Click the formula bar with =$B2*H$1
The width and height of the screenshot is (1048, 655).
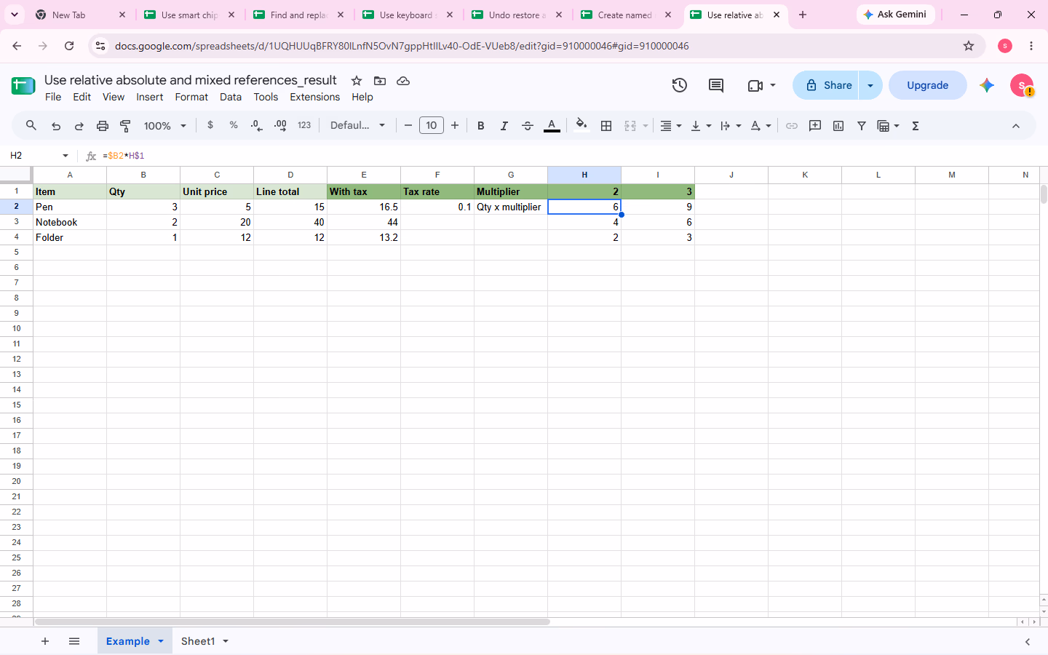568,156
